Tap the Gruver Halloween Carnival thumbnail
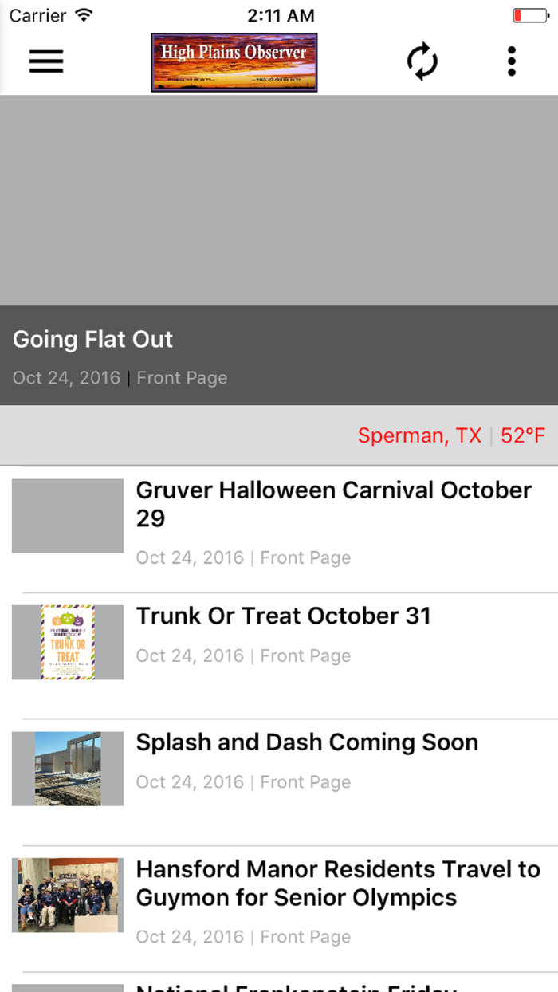Viewport: 558px width, 992px height. [x=68, y=516]
